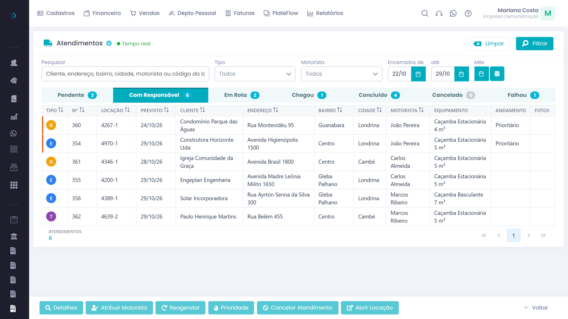Click the purple T type badge, row 362
This screenshot has width=568, height=319.
(x=51, y=217)
